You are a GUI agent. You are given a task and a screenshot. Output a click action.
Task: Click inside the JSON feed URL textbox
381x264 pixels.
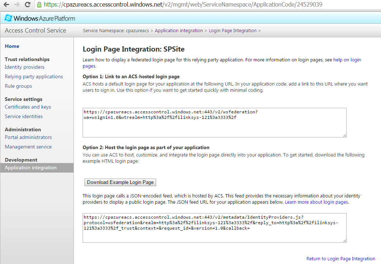click(215, 228)
